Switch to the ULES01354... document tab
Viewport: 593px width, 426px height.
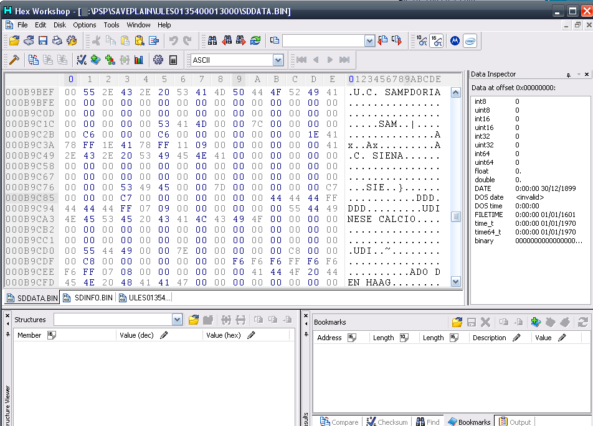[145, 298]
